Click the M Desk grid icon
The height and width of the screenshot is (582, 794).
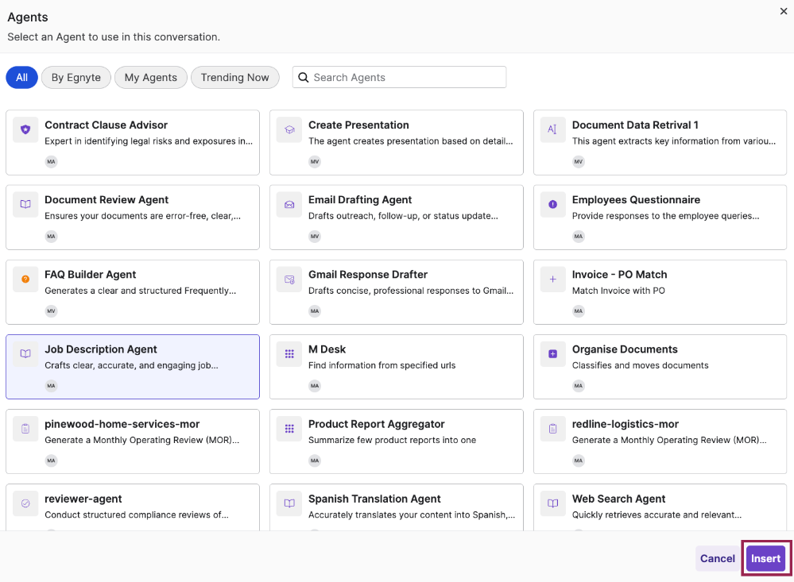[x=289, y=354]
